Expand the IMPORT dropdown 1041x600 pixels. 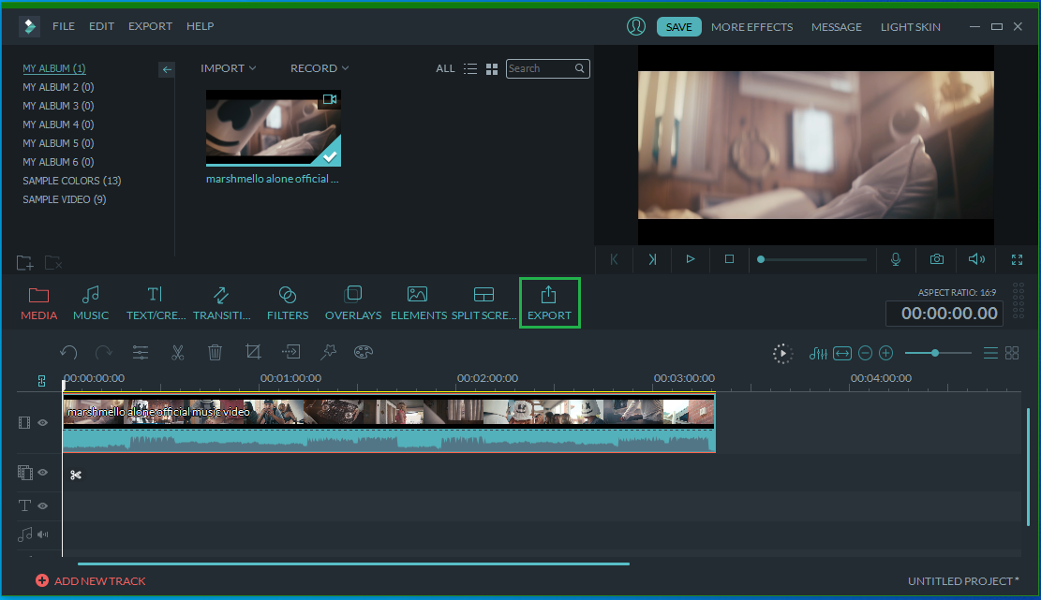[229, 68]
